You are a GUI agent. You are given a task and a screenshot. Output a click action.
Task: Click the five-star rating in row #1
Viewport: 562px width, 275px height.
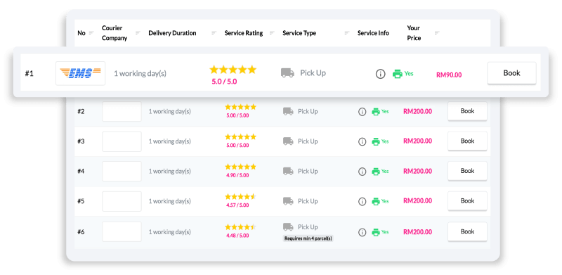coord(233,70)
